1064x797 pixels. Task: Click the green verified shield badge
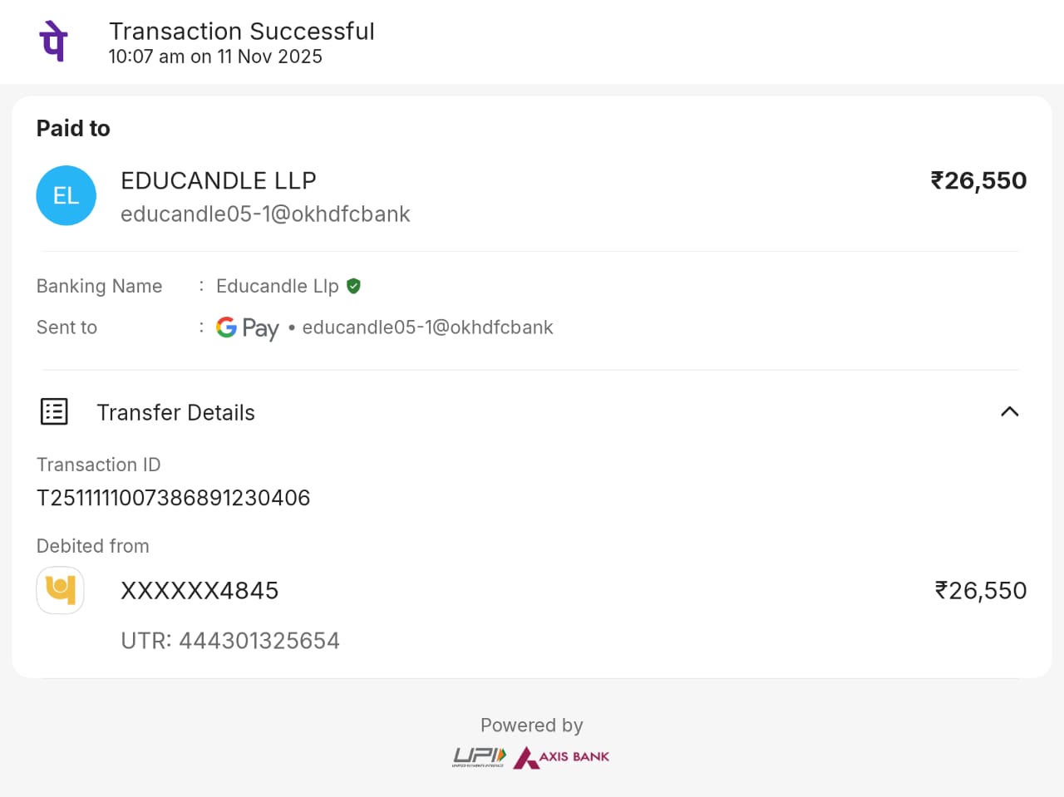[x=353, y=286]
